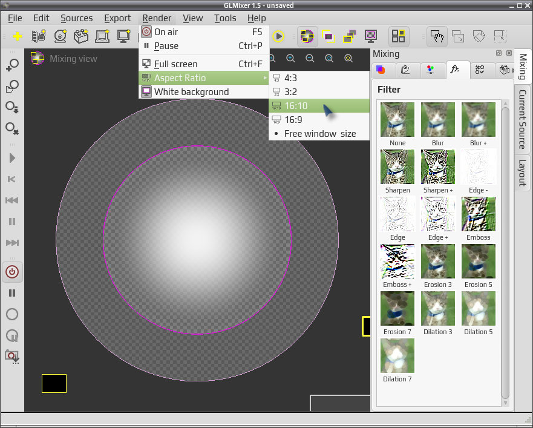533x428 pixels.
Task: Open the Export menu
Action: click(x=117, y=18)
